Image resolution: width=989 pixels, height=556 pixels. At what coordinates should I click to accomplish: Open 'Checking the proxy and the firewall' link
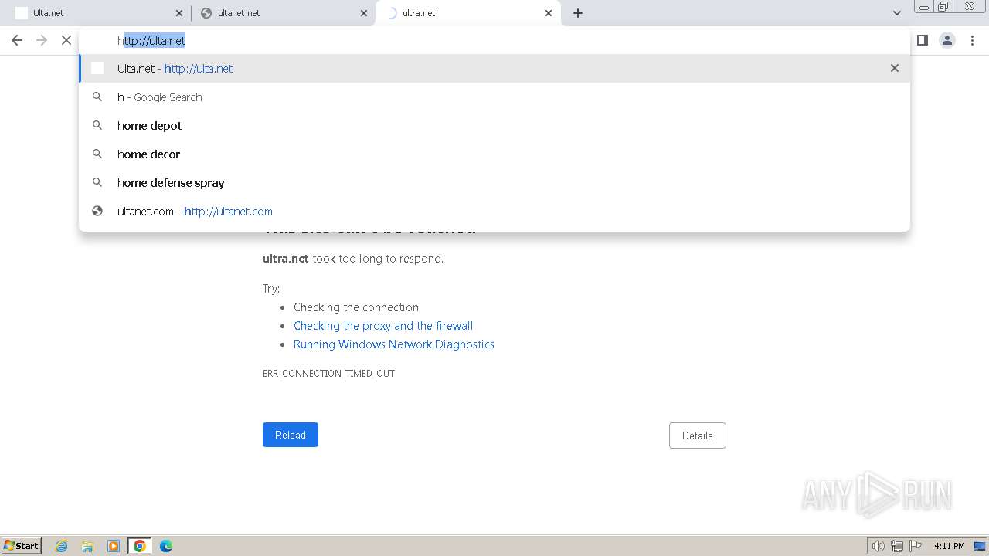coord(383,326)
